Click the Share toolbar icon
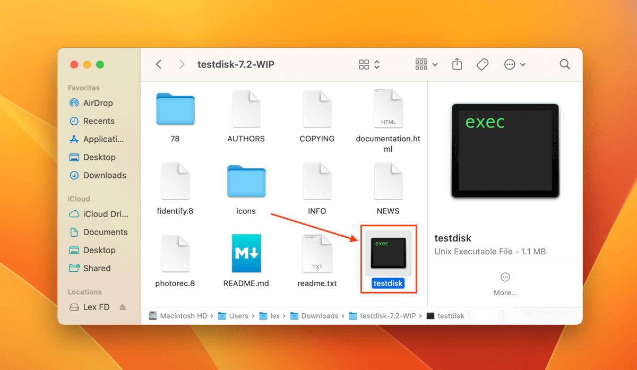The height and width of the screenshot is (370, 637). click(x=457, y=64)
